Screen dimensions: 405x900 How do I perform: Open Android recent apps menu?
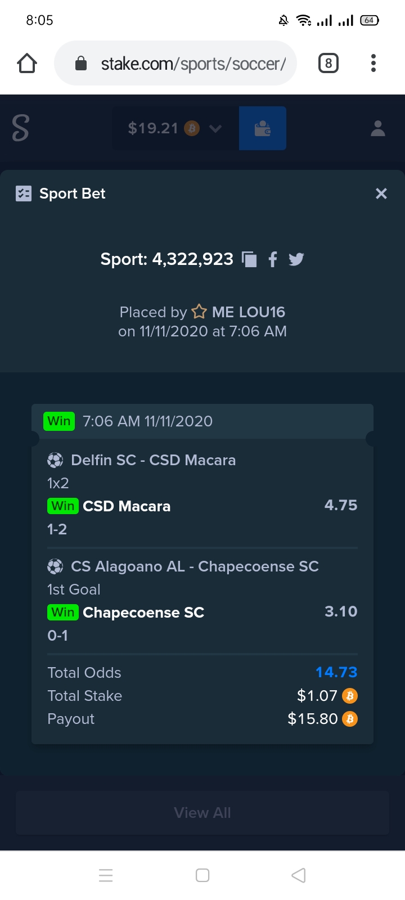click(x=106, y=875)
